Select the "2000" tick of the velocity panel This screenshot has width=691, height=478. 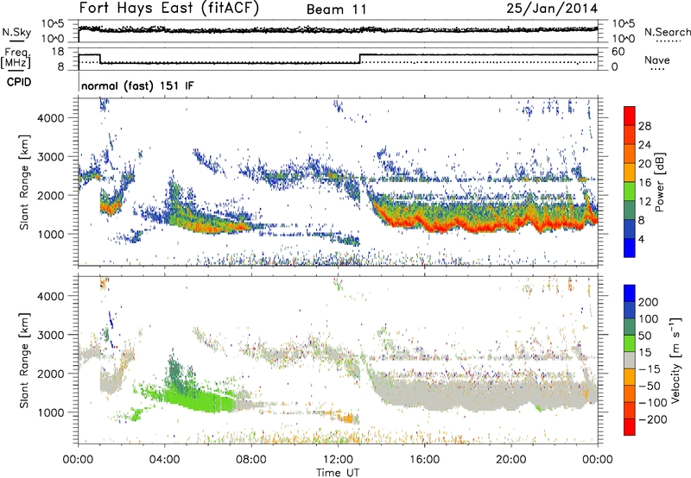coord(51,374)
